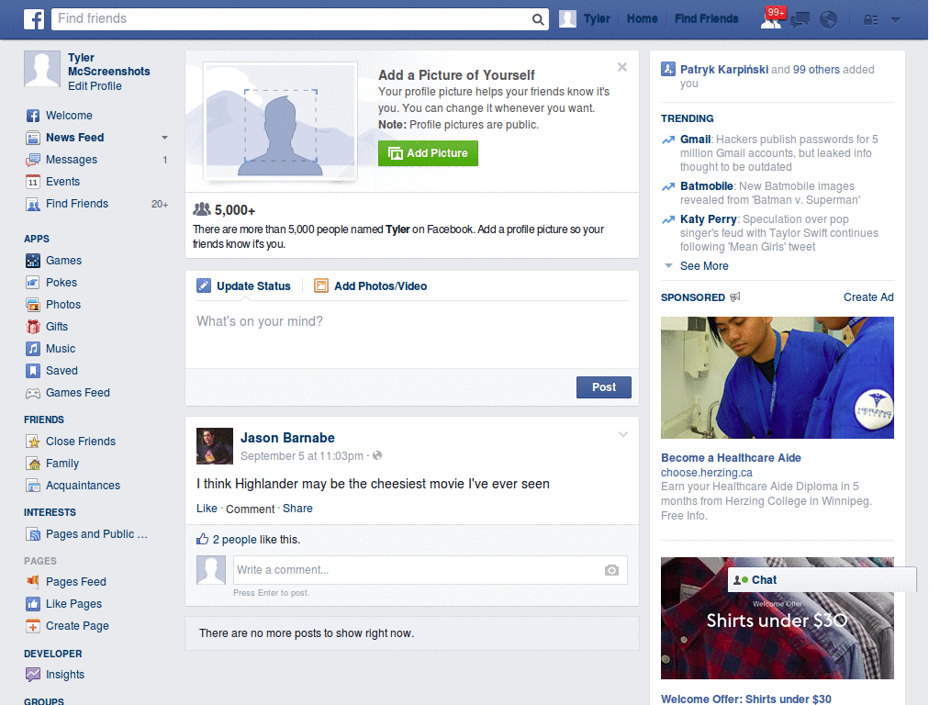Click the Create Page plus icon
Viewport: 940px width, 705px height.
pyautogui.click(x=33, y=626)
